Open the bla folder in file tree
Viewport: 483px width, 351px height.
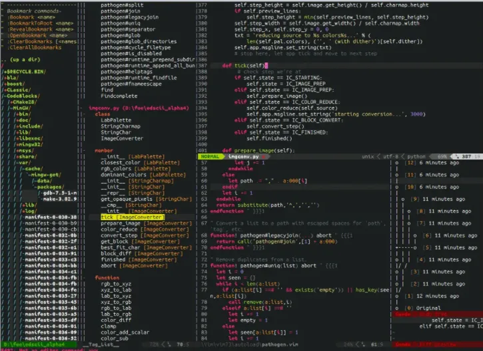pyautogui.click(x=11, y=78)
